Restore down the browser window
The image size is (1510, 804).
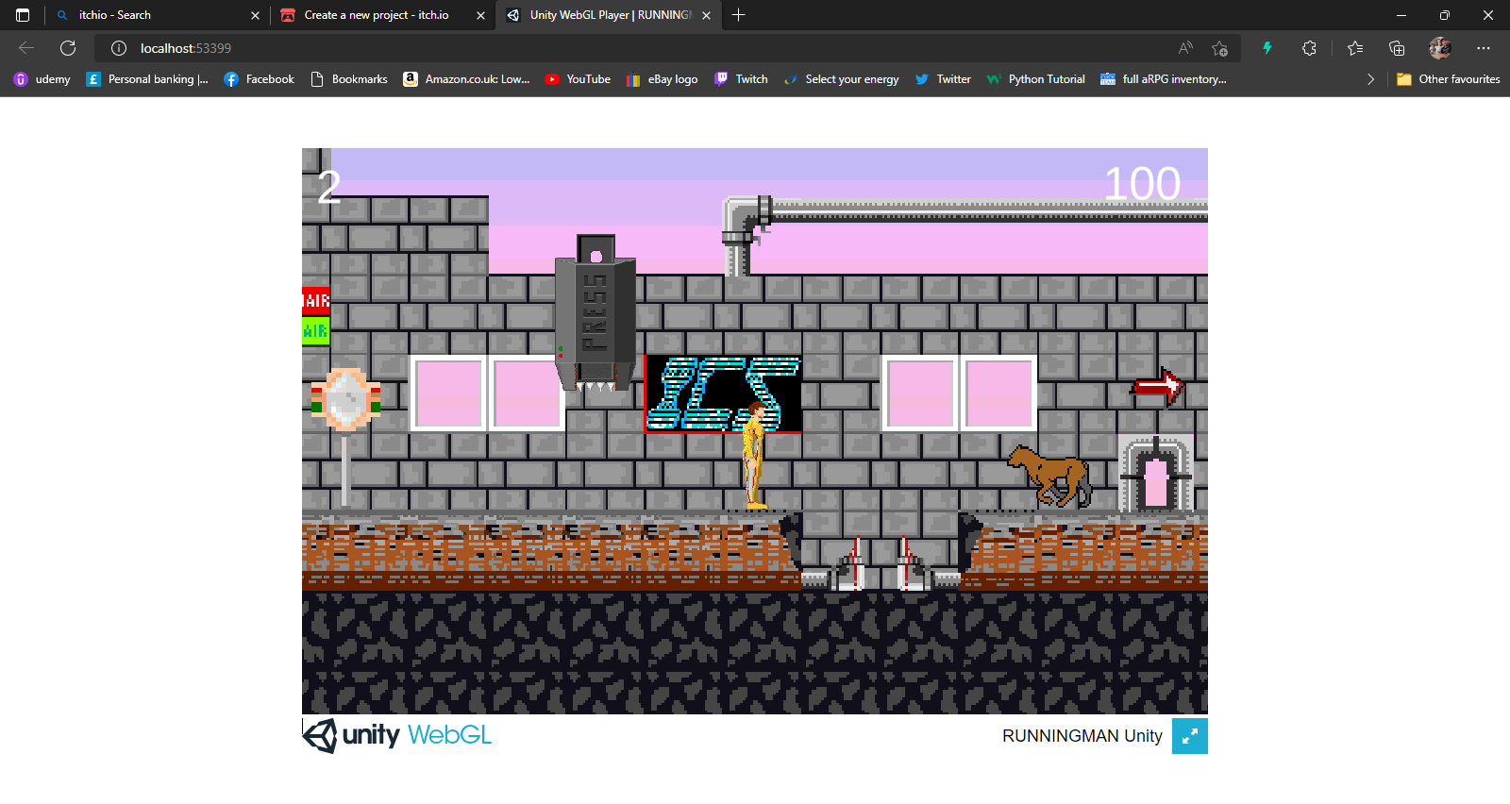[x=1445, y=15]
